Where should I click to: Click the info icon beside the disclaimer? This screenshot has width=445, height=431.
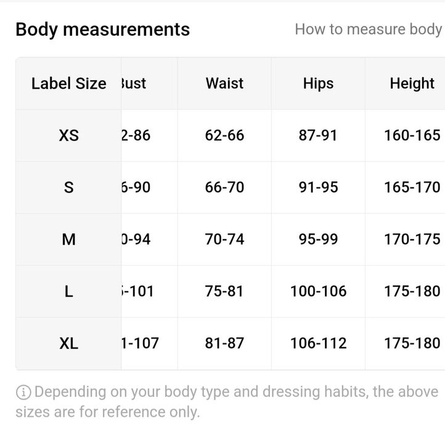pyautogui.click(x=23, y=392)
